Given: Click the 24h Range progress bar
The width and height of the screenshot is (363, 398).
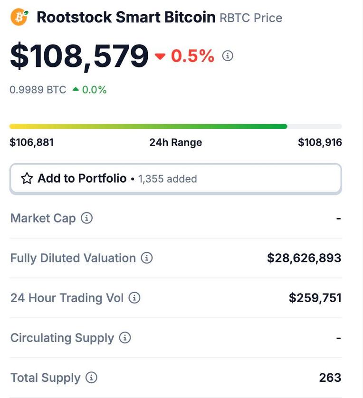Looking at the screenshot, I should click(176, 126).
